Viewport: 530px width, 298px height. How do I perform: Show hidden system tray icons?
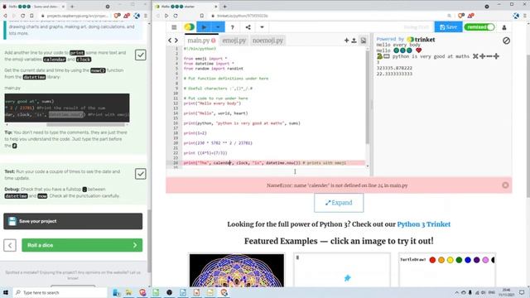tap(456, 292)
